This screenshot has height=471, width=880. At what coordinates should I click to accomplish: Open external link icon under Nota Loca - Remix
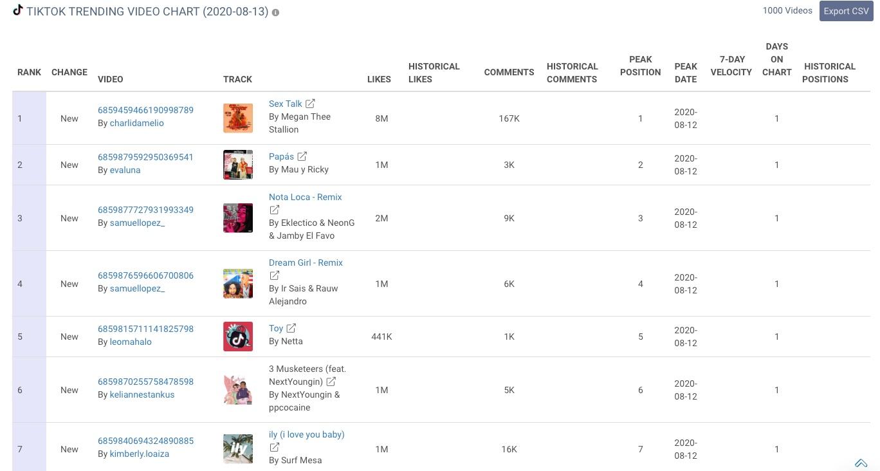pos(274,210)
